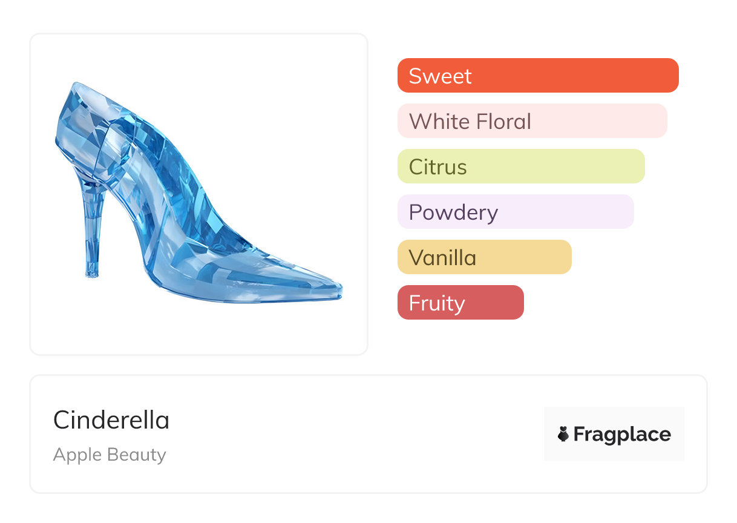Select the White Floral accord bar
The width and height of the screenshot is (737, 523).
coord(532,121)
